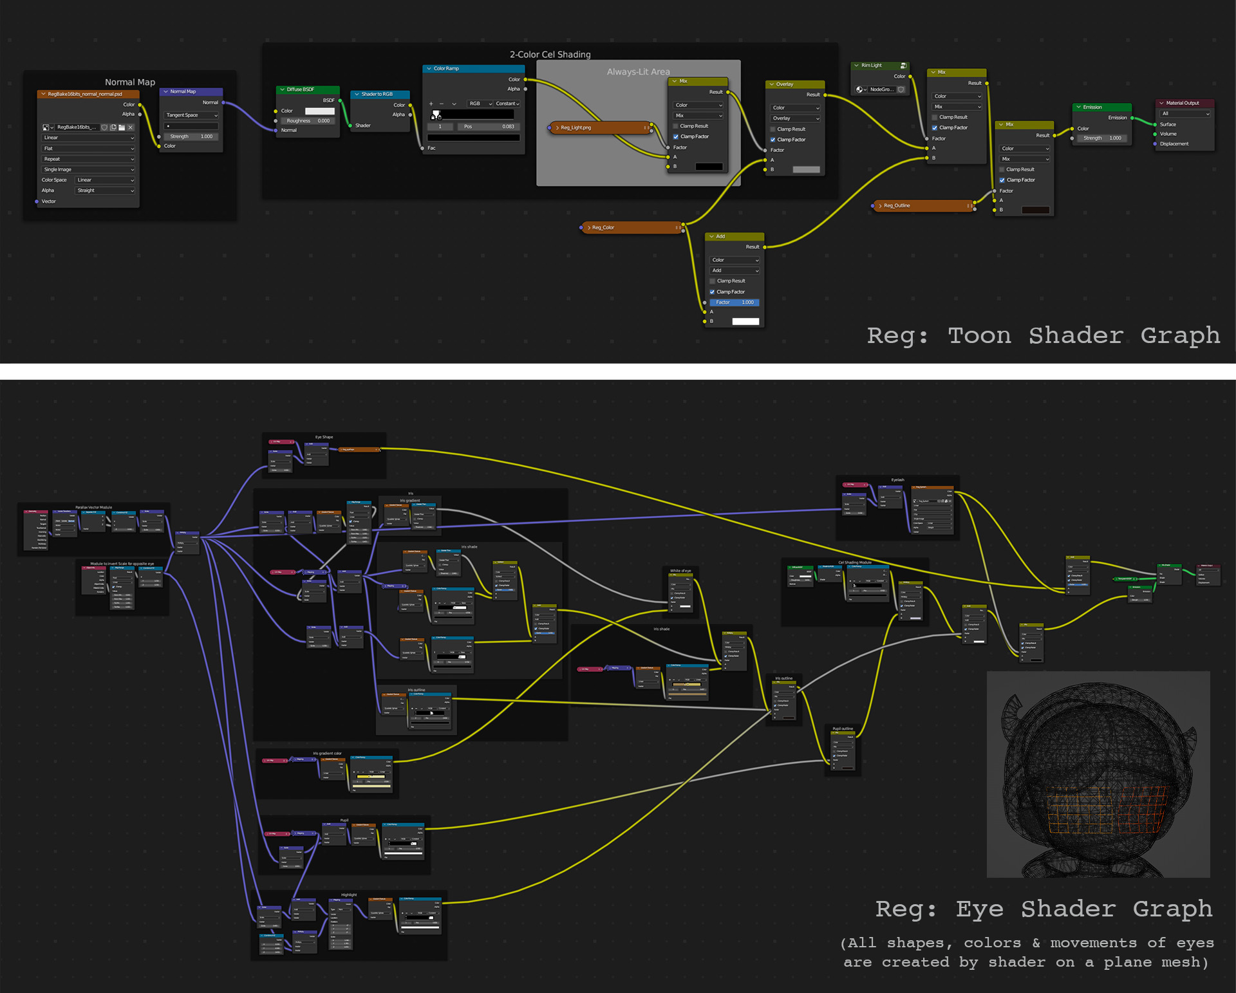The width and height of the screenshot is (1236, 993).
Task: Adjust the Strength slider on Emission node
Action: [1102, 138]
